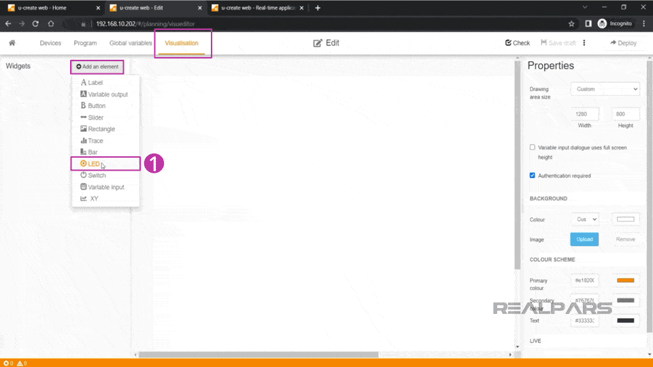Open a new browser tab
Image resolution: width=653 pixels, height=367 pixels.
(318, 8)
